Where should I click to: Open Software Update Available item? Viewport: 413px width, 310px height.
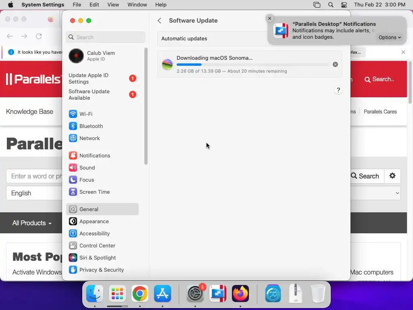[102, 94]
